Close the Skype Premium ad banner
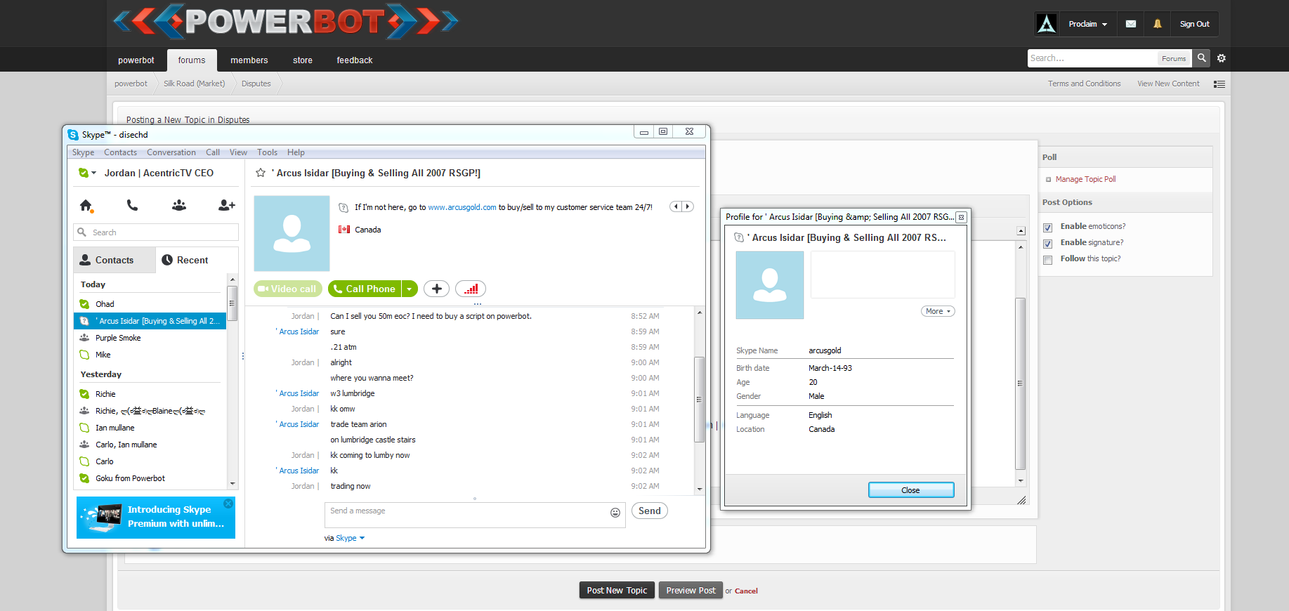 pos(228,504)
